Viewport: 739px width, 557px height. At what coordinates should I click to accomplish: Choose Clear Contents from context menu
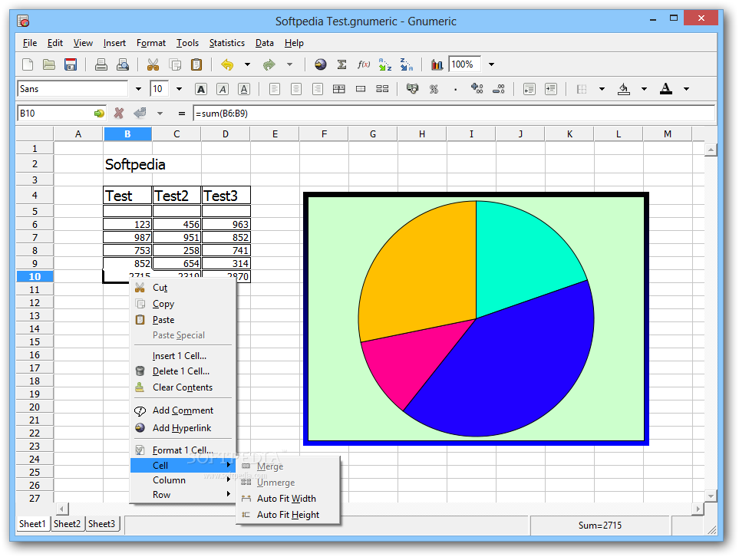click(x=183, y=387)
